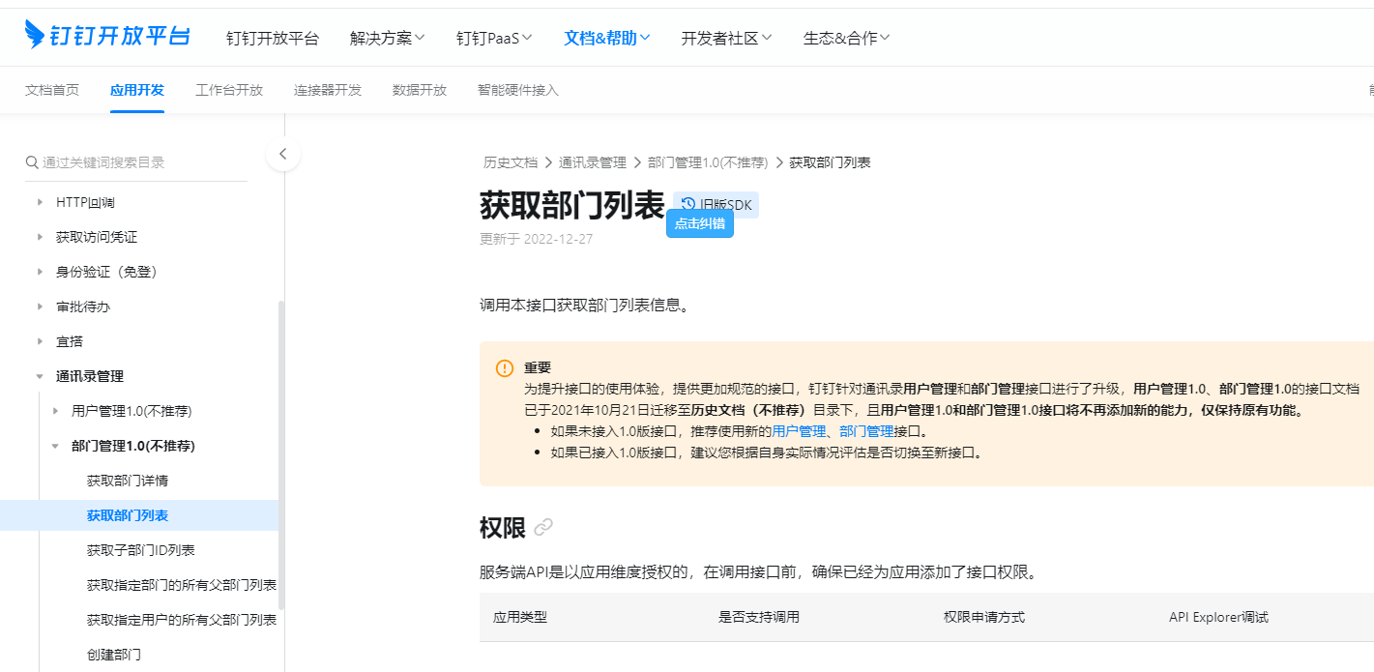Click the search magnifier icon in sidebar
Screen dimensions: 1374x672
coord(32,162)
